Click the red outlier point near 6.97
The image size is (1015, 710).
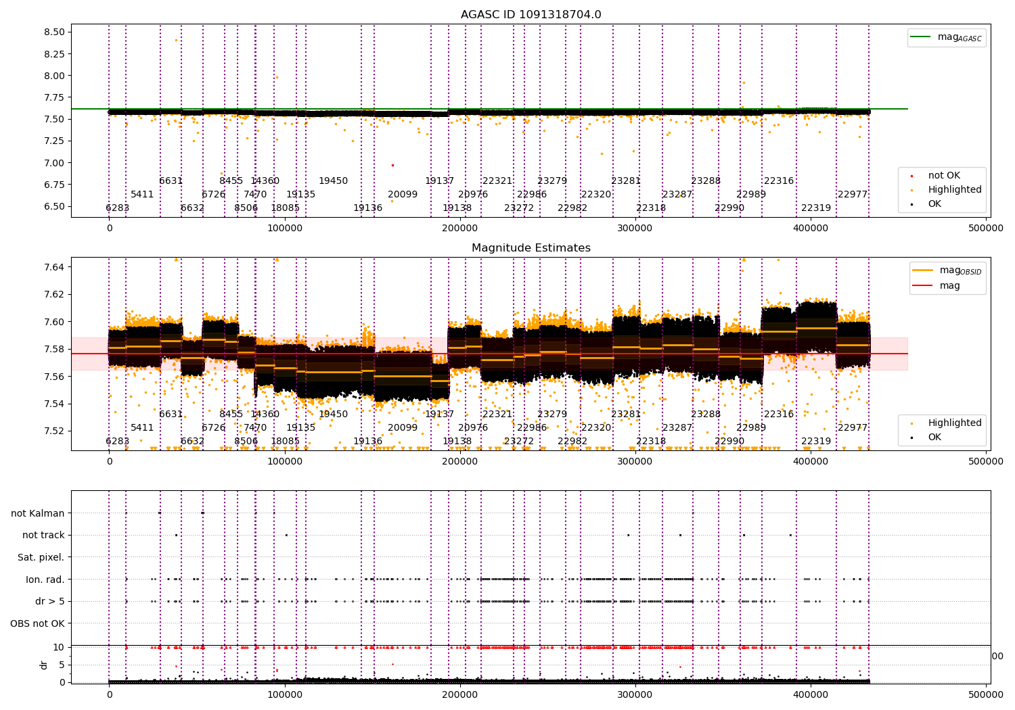point(392,165)
